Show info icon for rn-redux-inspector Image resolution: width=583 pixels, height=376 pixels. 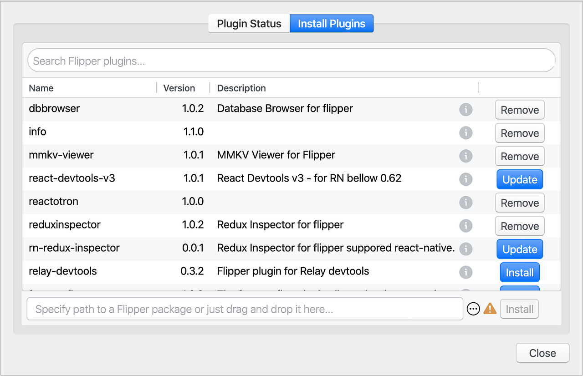[465, 249]
